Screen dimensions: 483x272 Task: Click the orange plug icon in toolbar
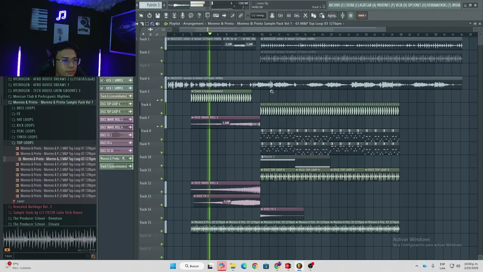(361, 15)
